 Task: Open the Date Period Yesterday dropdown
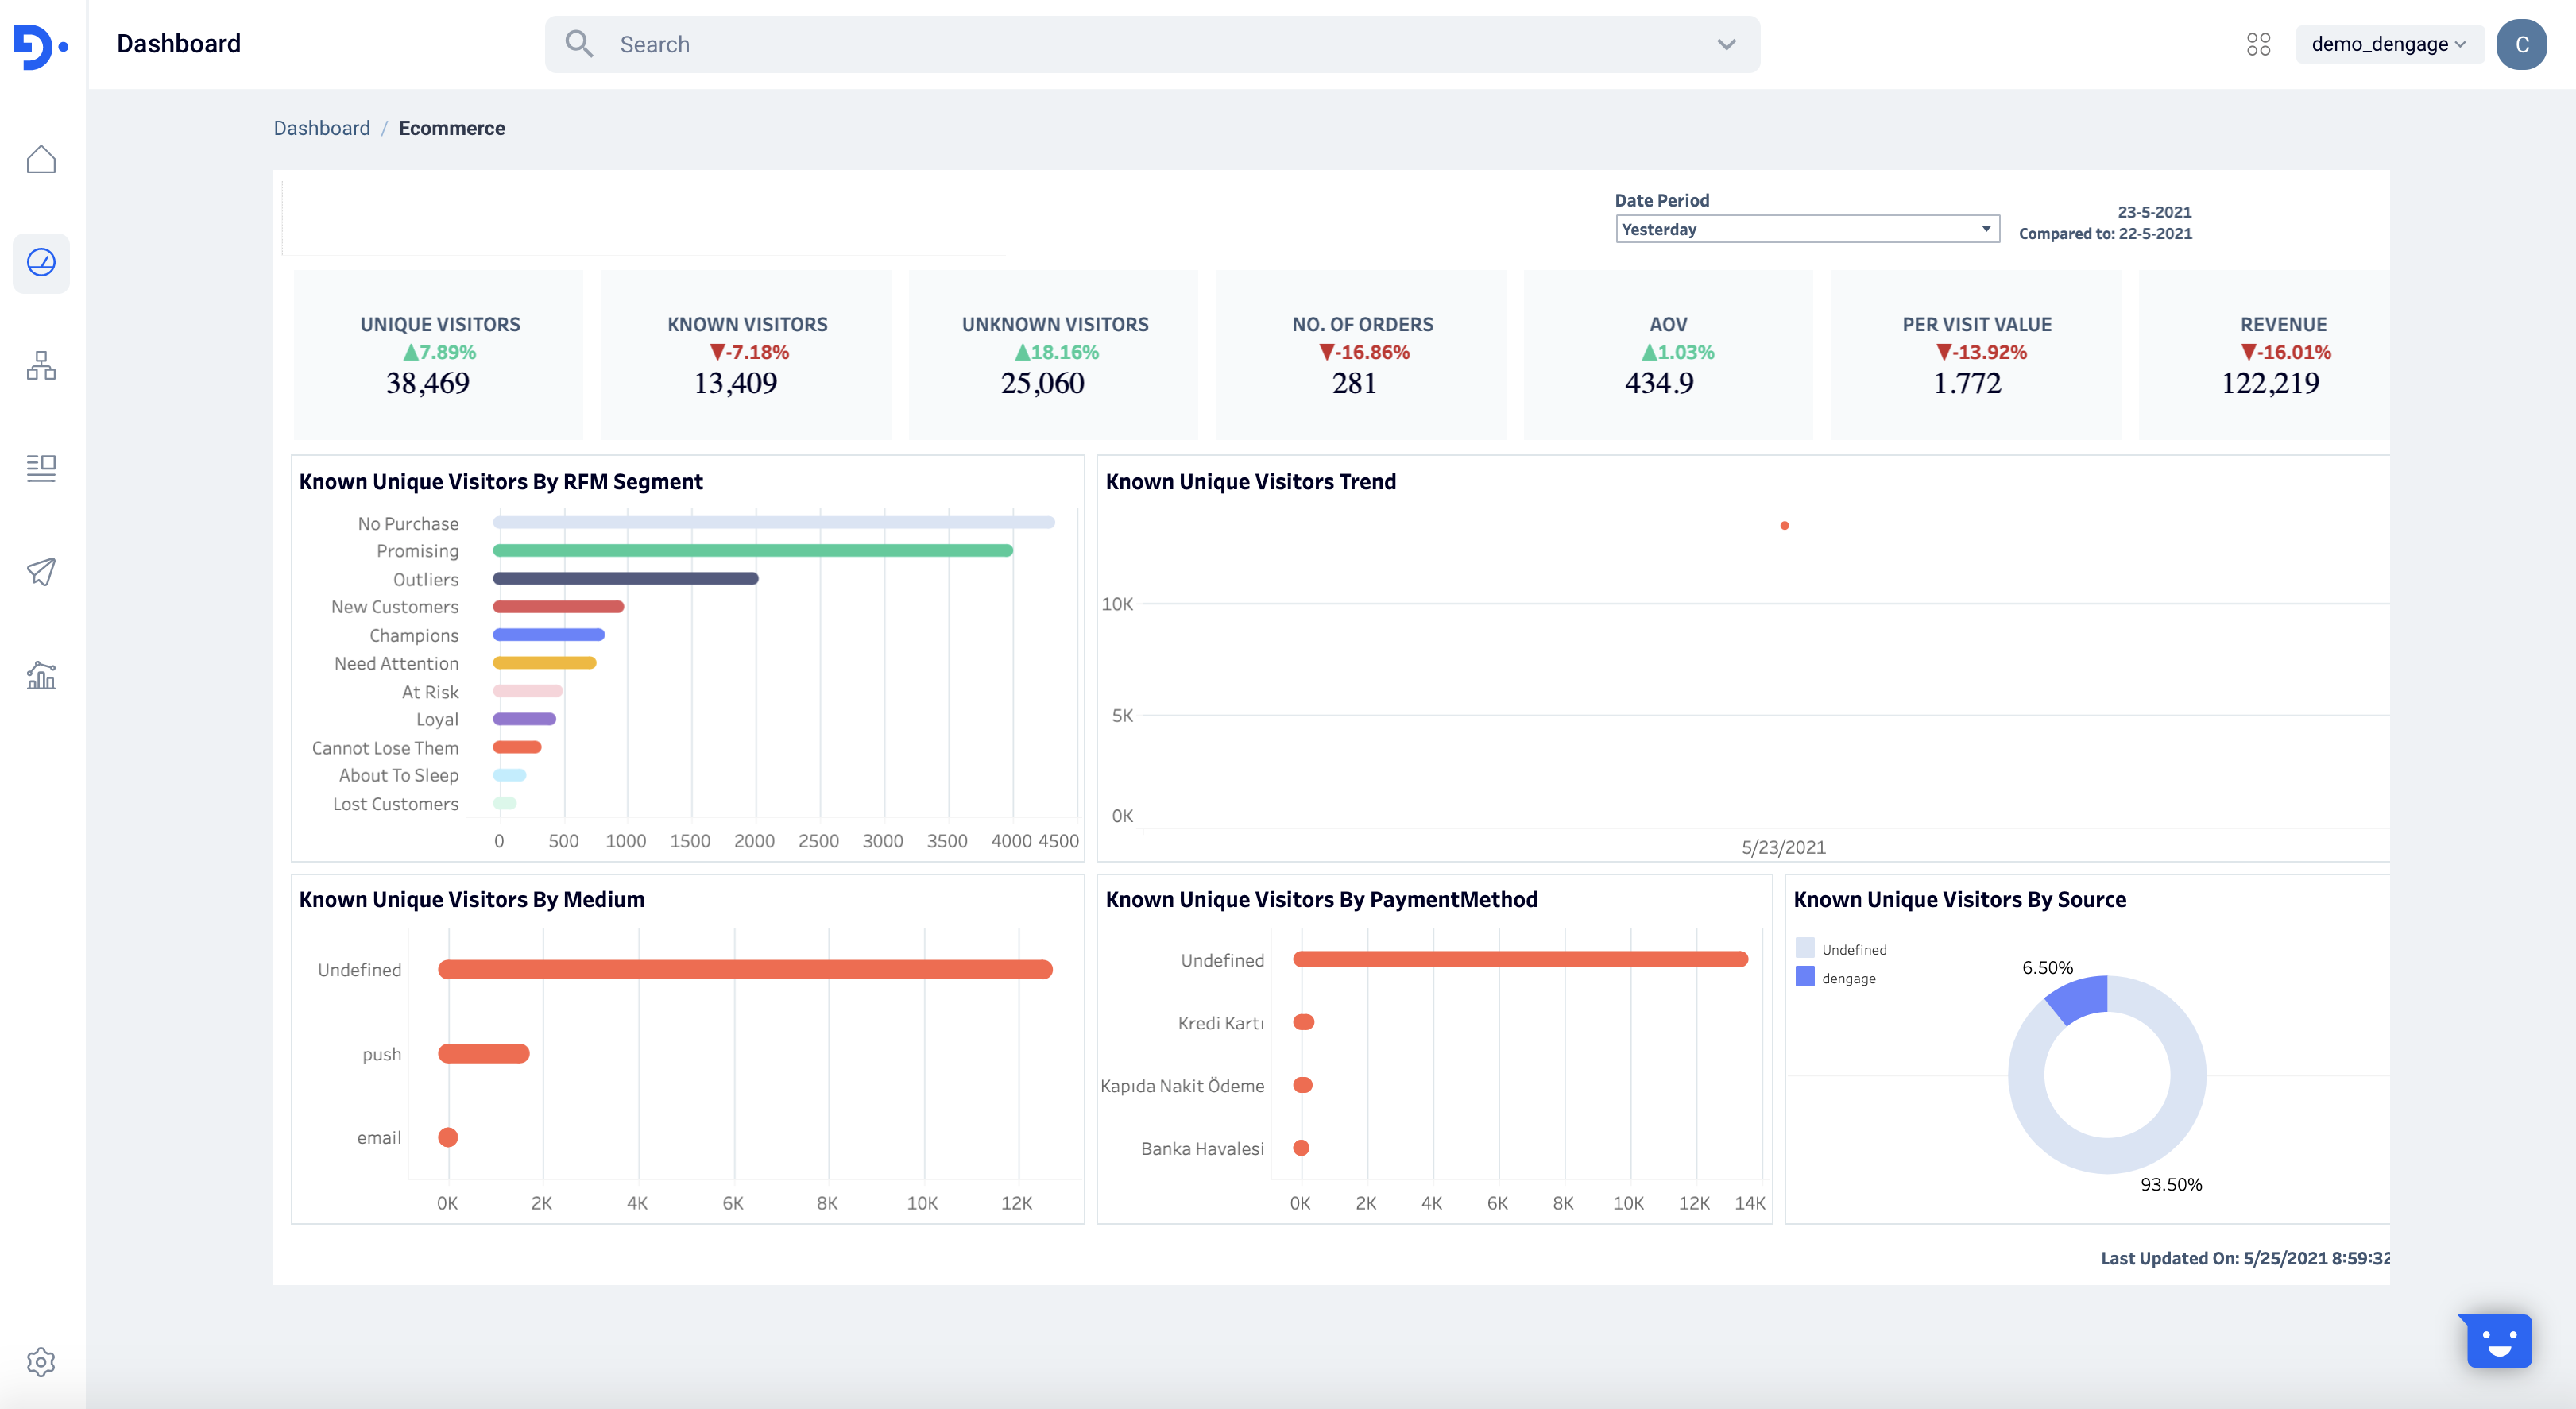coord(1807,229)
